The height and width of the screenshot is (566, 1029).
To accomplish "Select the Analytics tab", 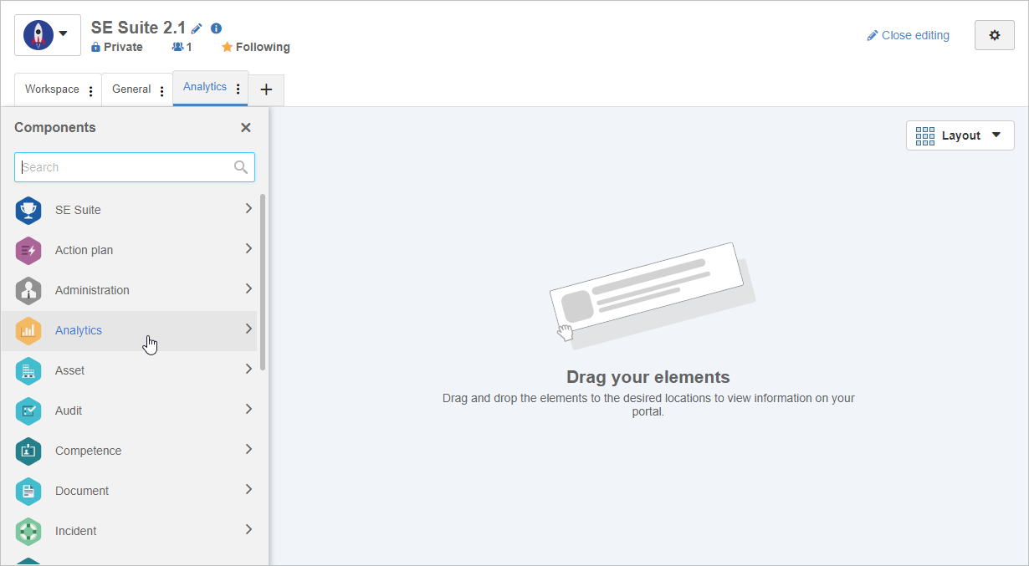I will tap(205, 87).
